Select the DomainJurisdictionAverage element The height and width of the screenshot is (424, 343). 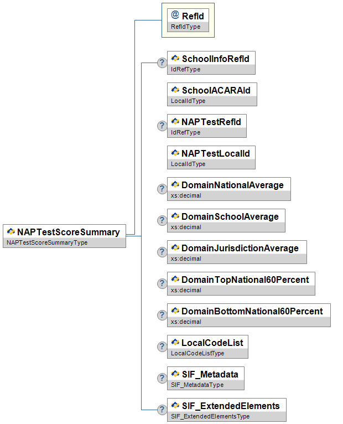coord(240,247)
